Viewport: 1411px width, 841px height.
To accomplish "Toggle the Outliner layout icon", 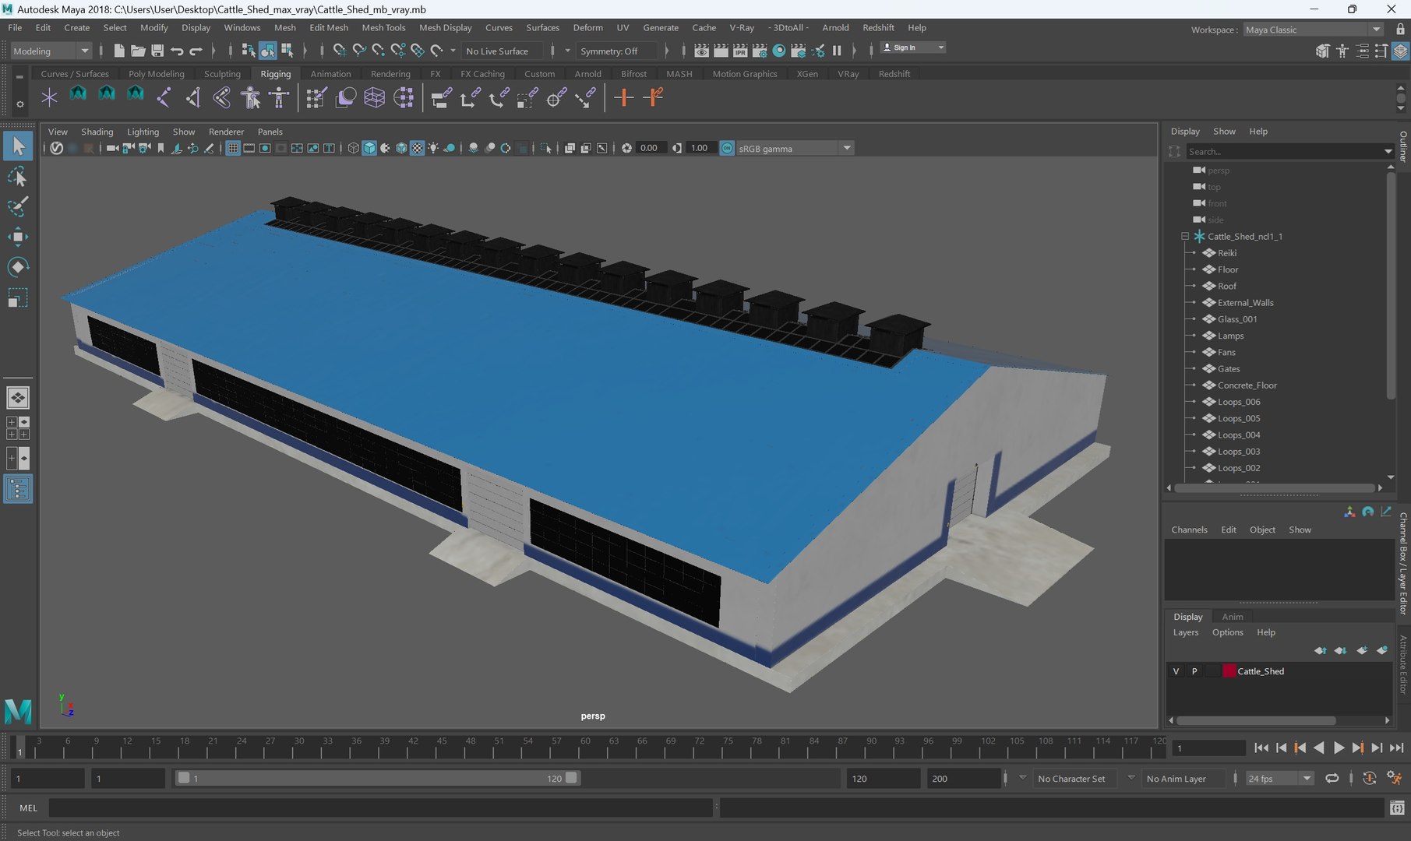I will [18, 489].
